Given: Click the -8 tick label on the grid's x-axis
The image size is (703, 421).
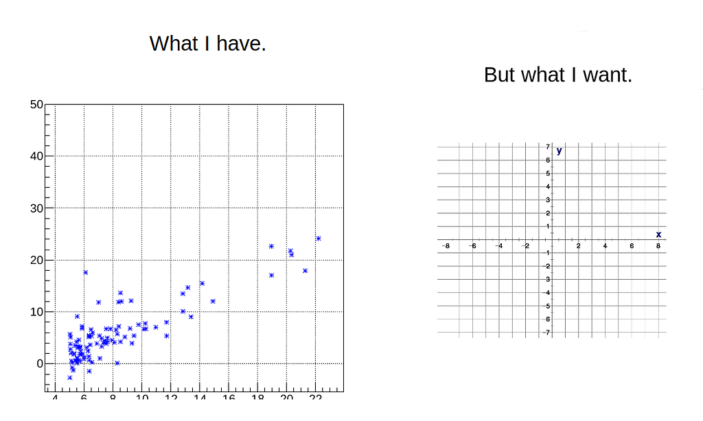Looking at the screenshot, I should pos(446,245).
